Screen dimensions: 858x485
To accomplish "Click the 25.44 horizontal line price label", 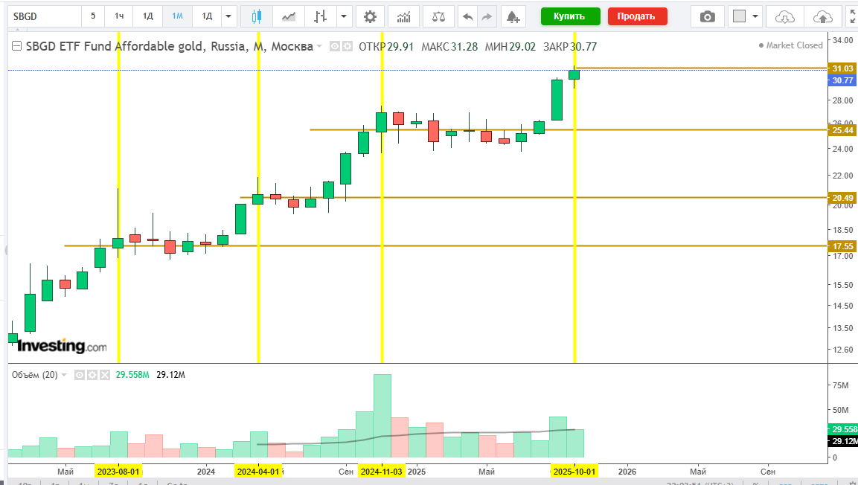I will click(842, 130).
